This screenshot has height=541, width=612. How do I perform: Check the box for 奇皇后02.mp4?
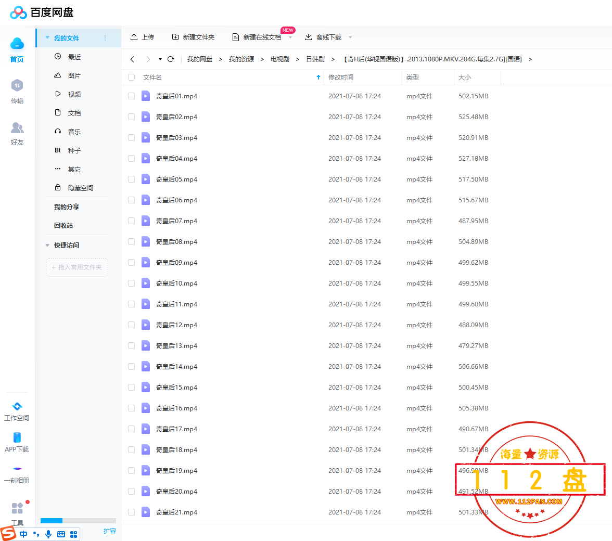(132, 117)
